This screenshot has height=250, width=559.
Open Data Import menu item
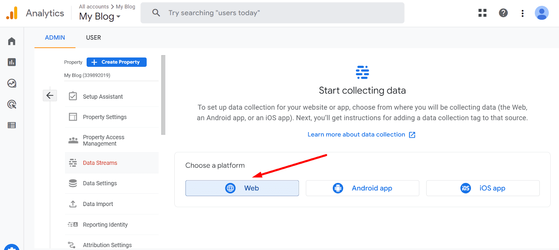coord(112,204)
